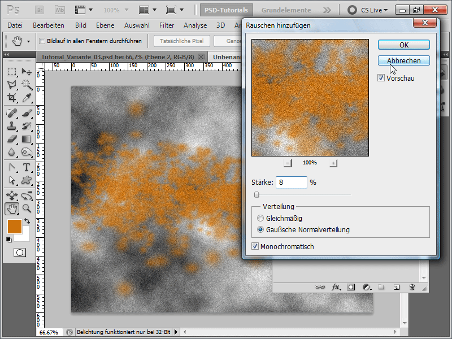
Task: Click the Tatsächliche Pixel button
Action: 181,41
